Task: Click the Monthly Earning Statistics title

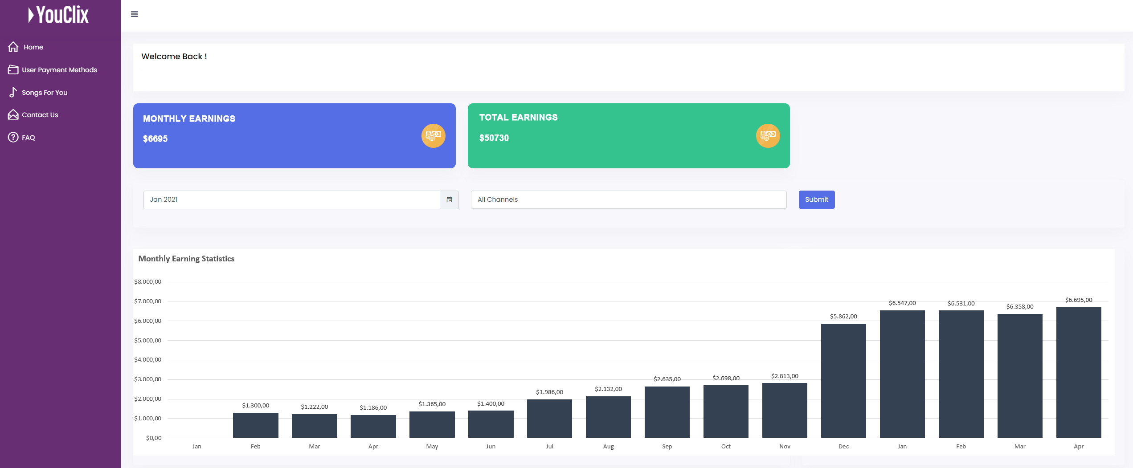Action: pos(186,259)
